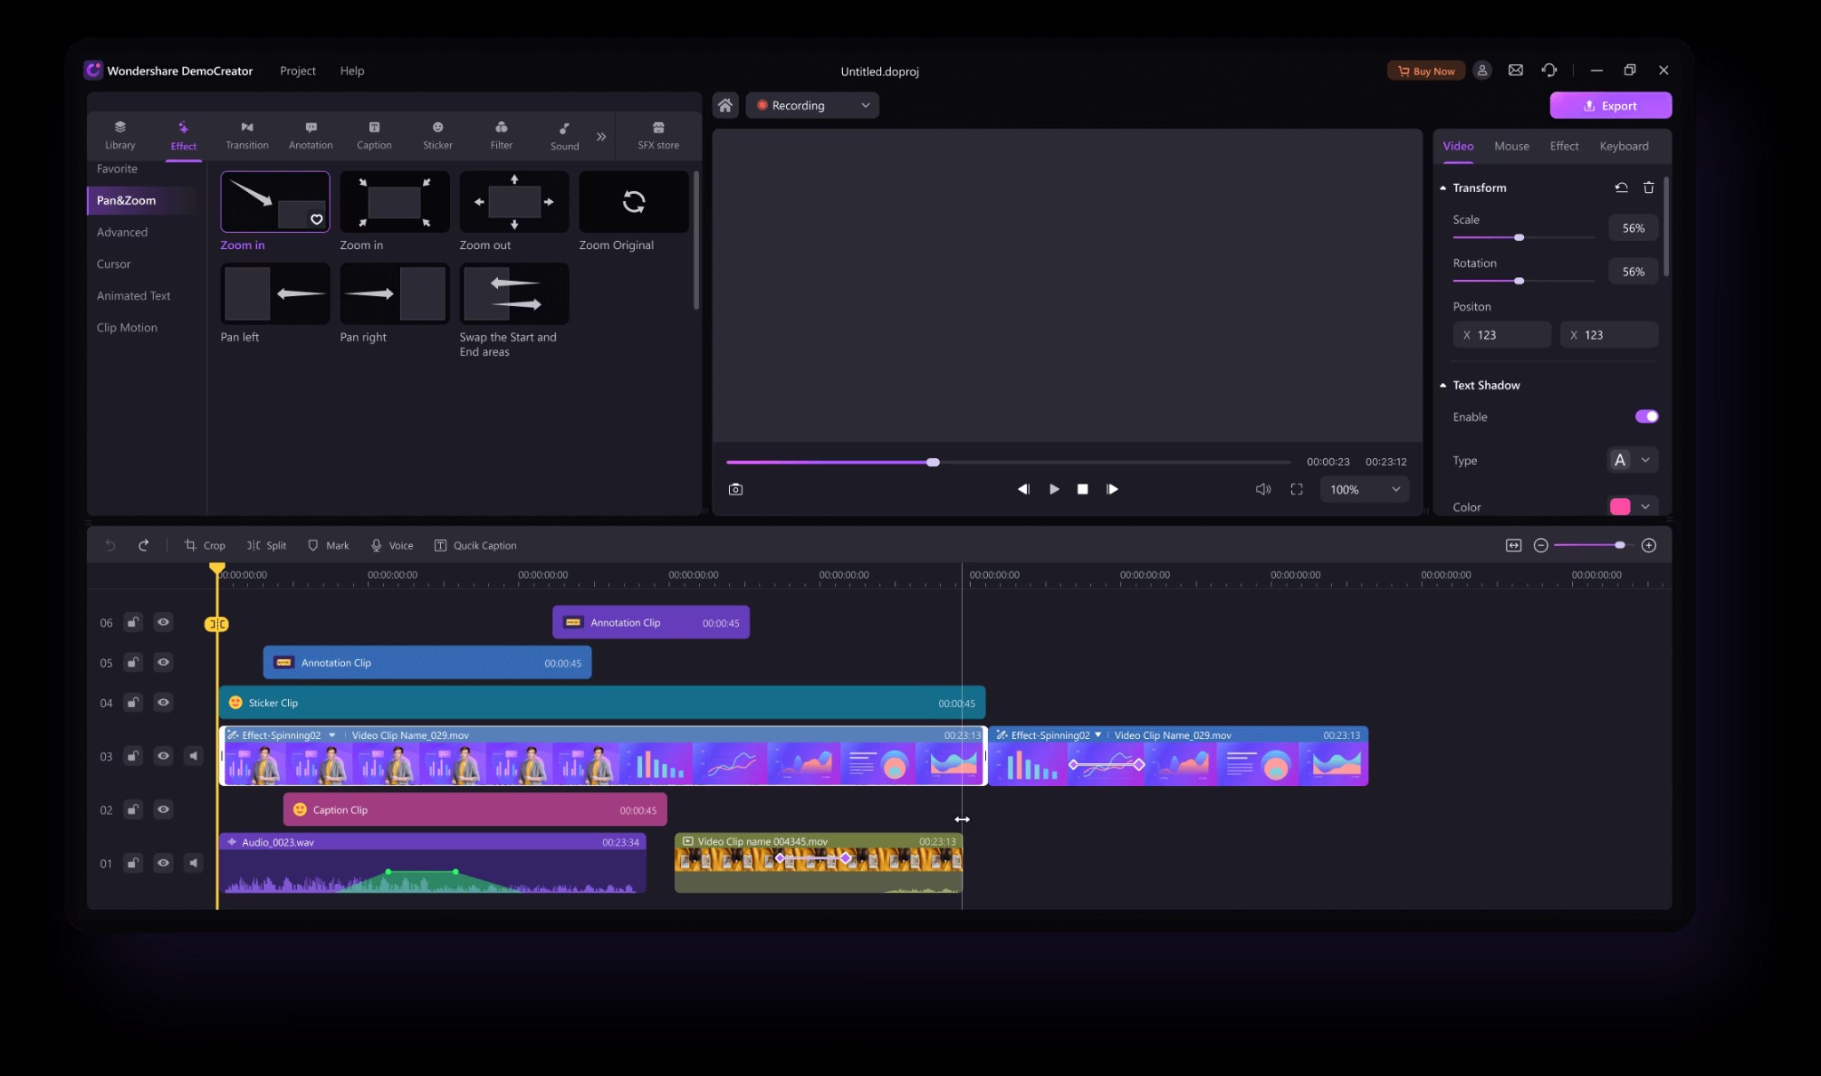Switch to the Effect tab in properties panel
1821x1076 pixels.
[1564, 146]
